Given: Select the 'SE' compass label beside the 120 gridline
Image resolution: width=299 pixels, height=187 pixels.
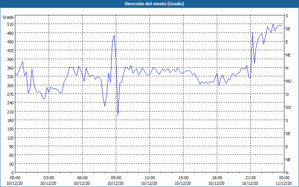Looking at the screenshot, I should [x=288, y=134].
